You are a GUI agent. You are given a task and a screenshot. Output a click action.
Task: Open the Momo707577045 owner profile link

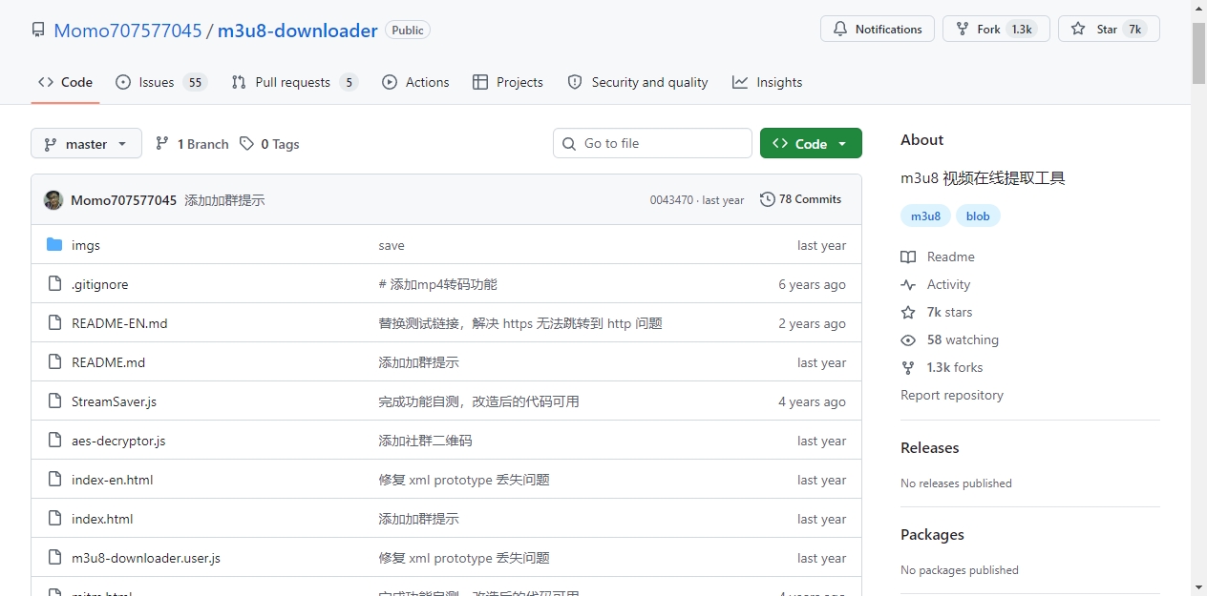coord(128,31)
